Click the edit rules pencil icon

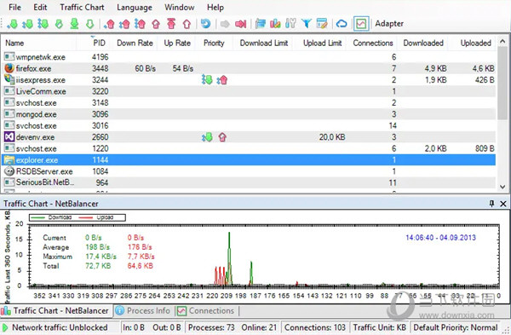pyautogui.click(x=322, y=24)
